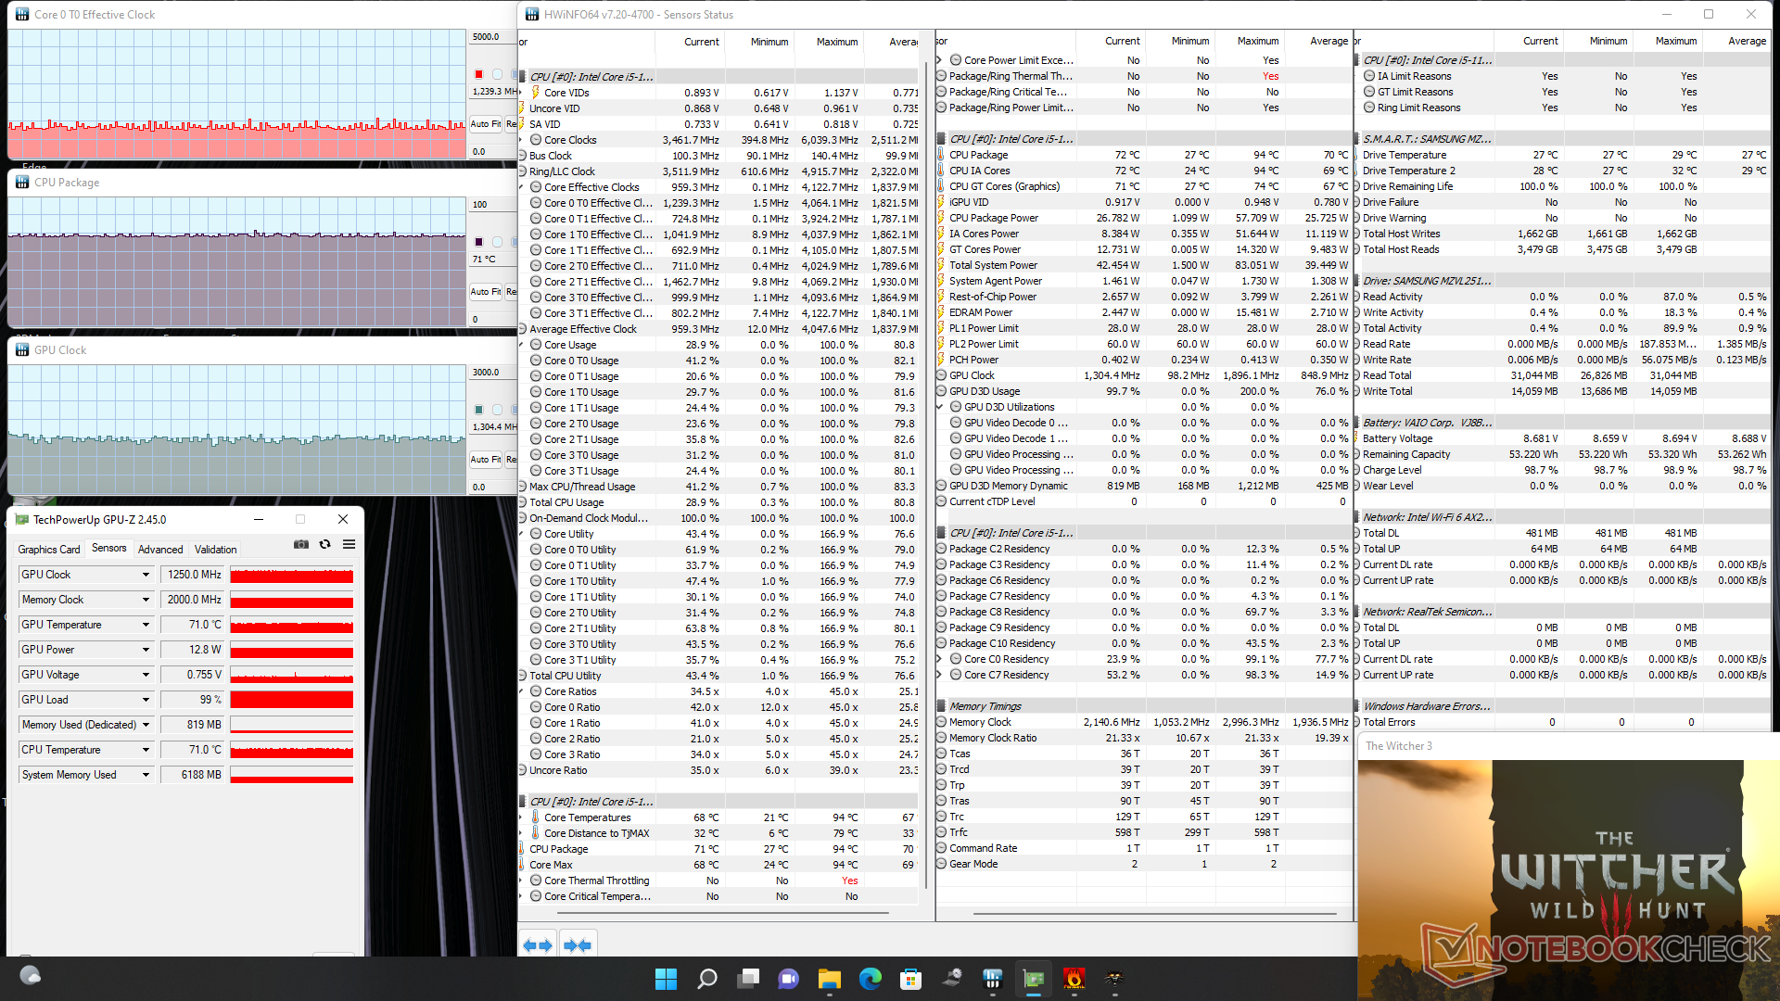
Task: Click red color swatch in Core 0 graph
Action: (x=479, y=74)
